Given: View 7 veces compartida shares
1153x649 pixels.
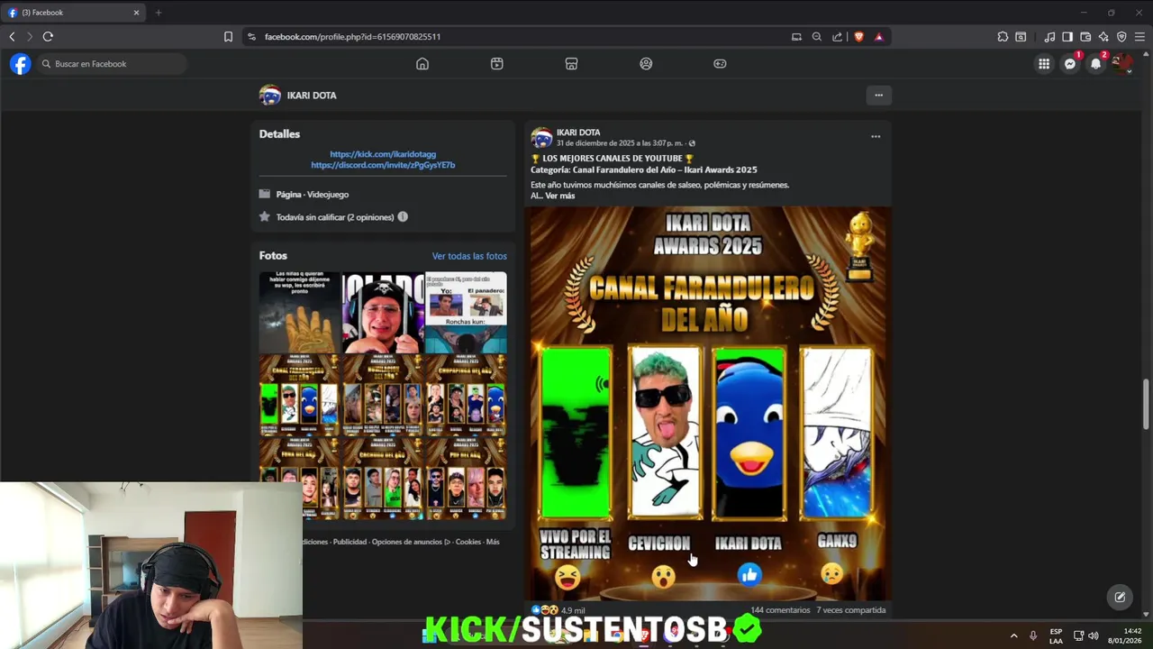Looking at the screenshot, I should pyautogui.click(x=851, y=610).
